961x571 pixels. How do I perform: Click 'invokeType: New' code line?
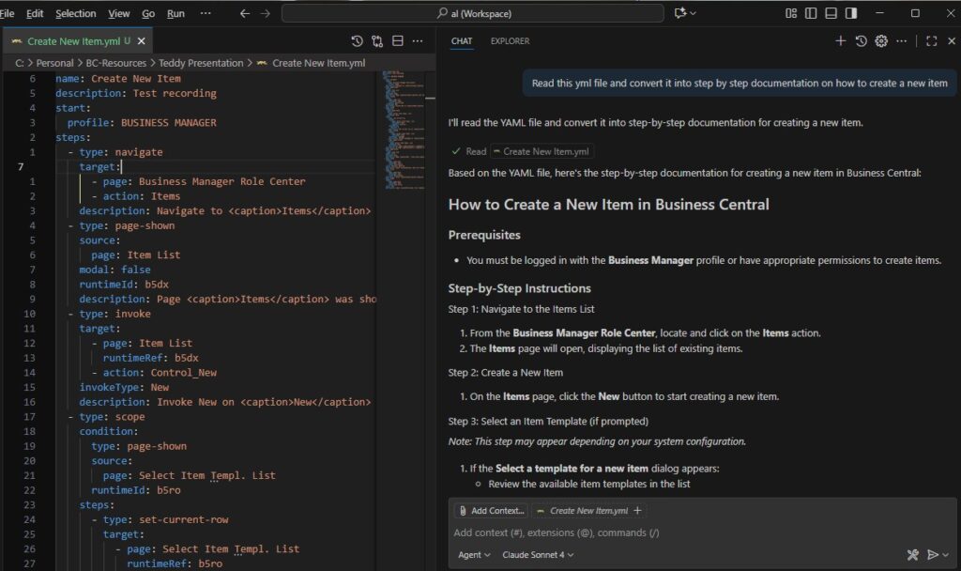[124, 388]
